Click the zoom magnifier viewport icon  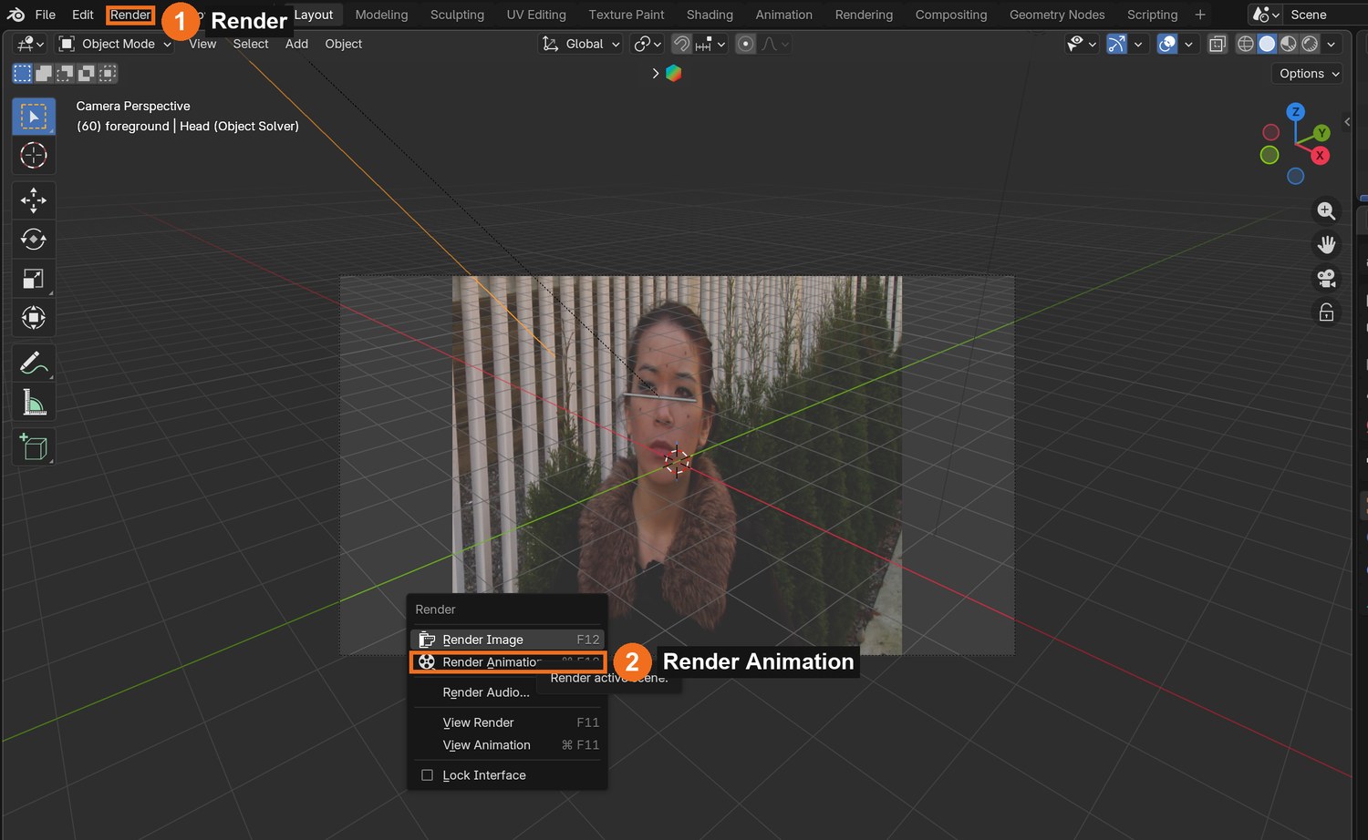point(1326,211)
